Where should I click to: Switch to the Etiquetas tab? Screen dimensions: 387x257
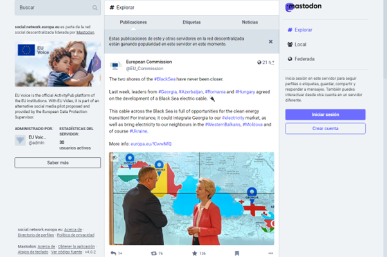(192, 23)
